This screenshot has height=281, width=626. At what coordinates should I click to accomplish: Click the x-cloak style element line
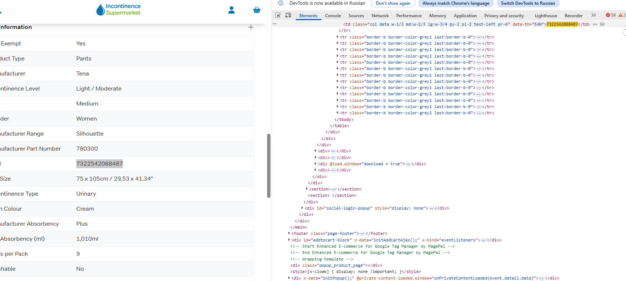355,272
